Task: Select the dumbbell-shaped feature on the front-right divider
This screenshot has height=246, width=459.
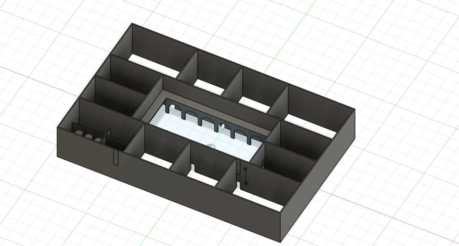Action: (246, 176)
